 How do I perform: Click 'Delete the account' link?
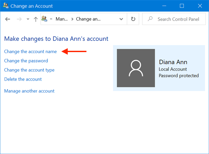pos(23,79)
